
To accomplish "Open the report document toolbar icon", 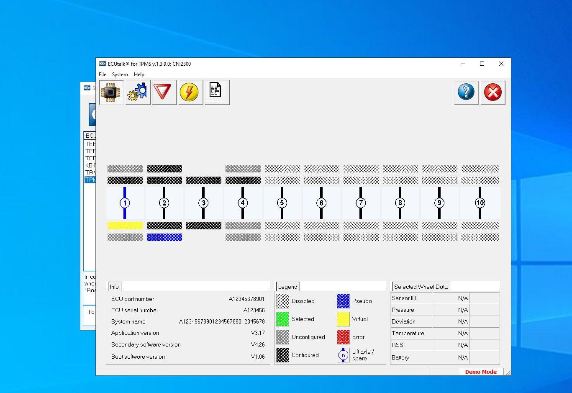I will coord(217,92).
